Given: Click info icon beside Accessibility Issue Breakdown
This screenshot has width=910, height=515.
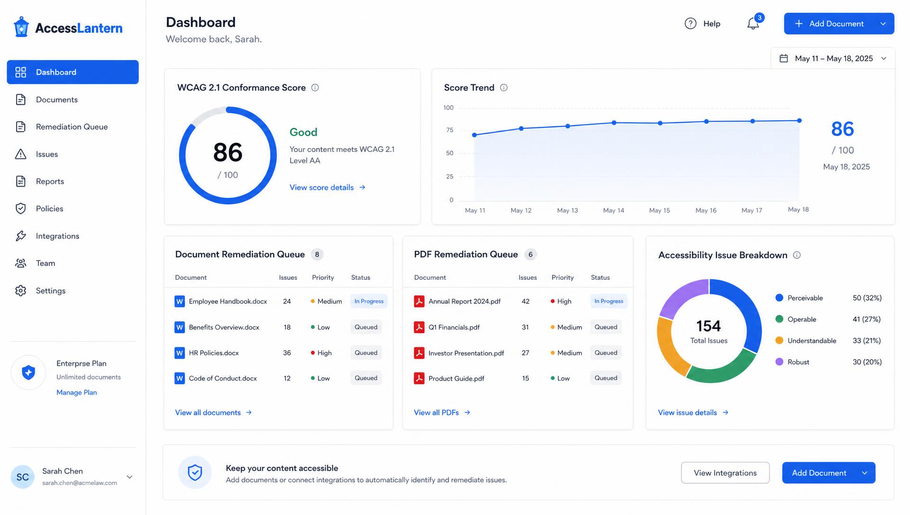Looking at the screenshot, I should (x=797, y=255).
